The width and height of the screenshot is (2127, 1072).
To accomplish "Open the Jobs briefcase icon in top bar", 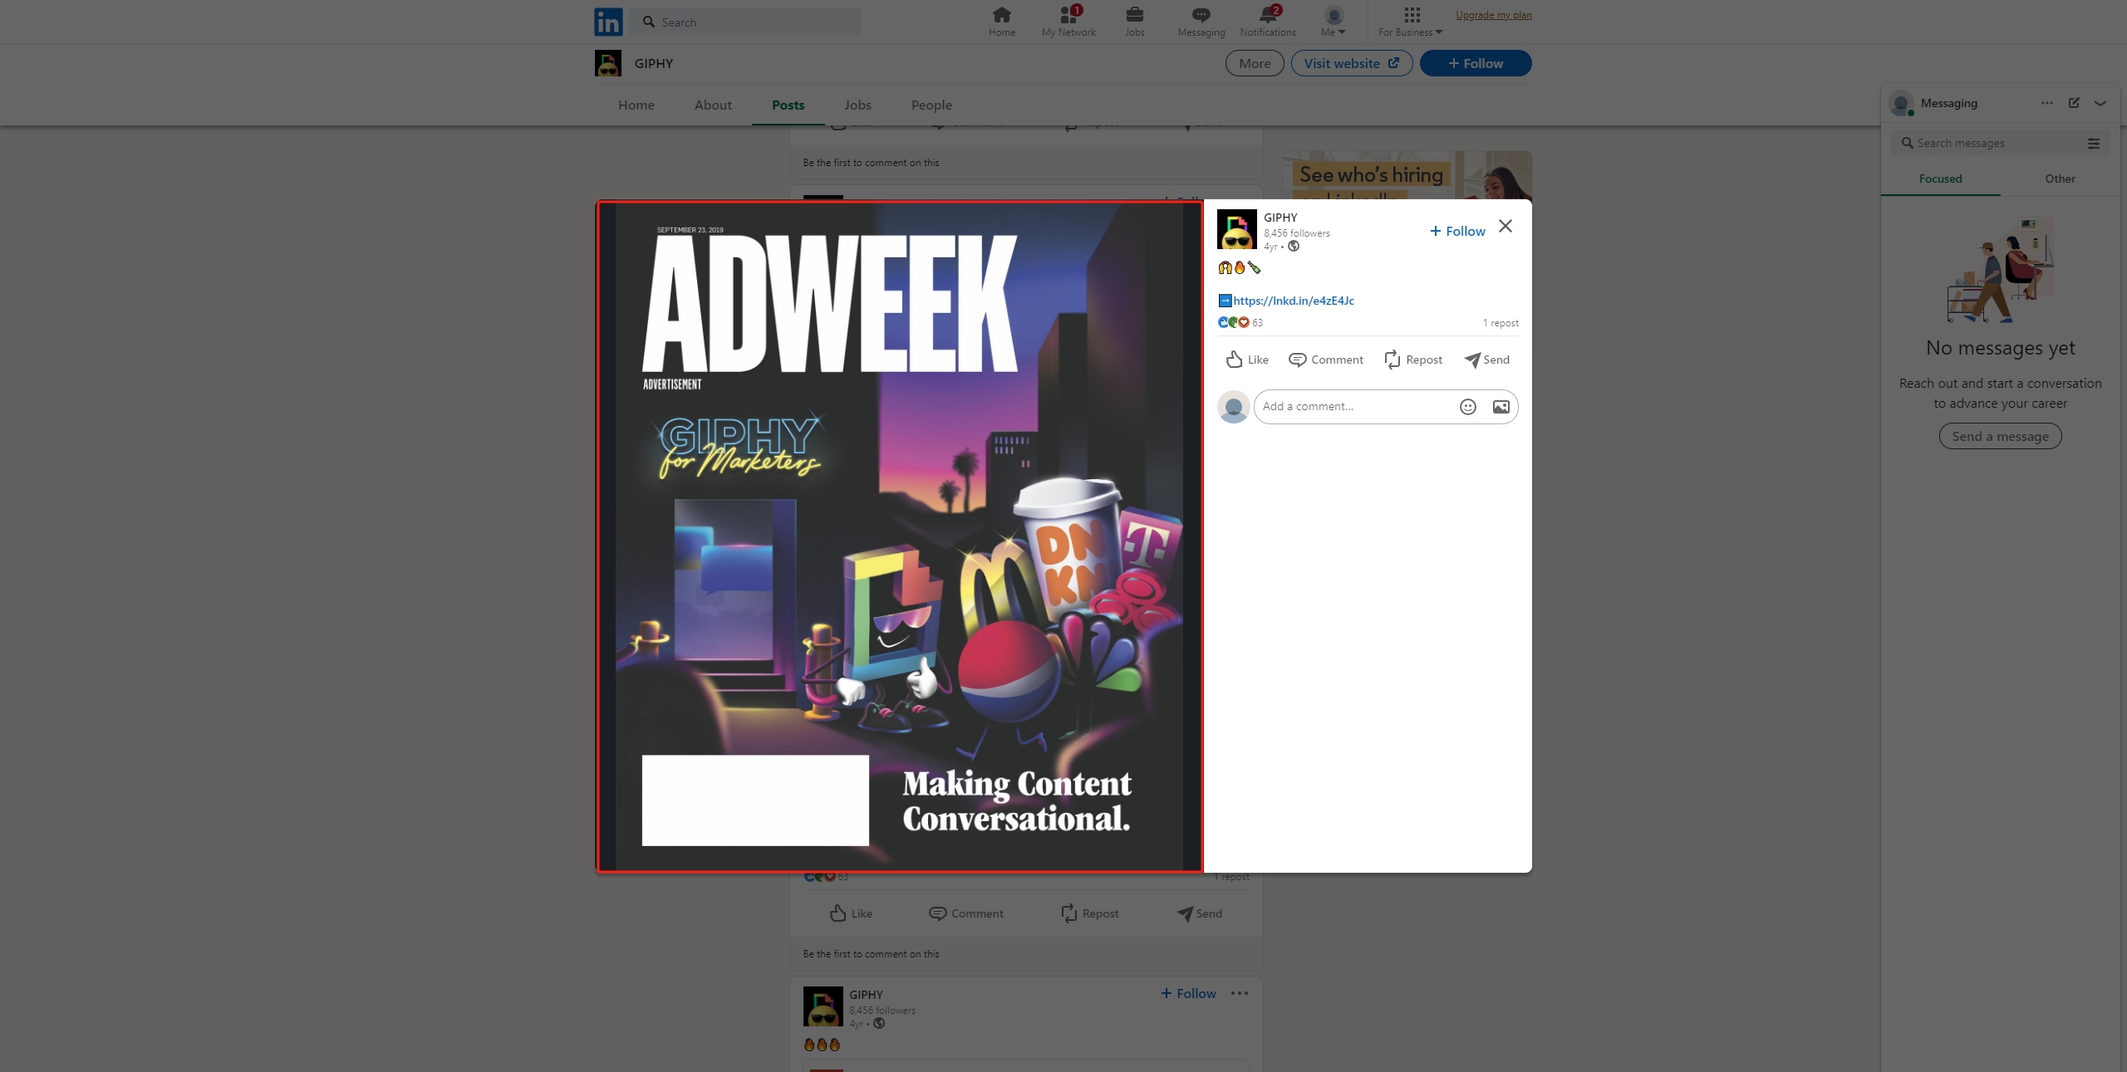I will tap(1135, 22).
